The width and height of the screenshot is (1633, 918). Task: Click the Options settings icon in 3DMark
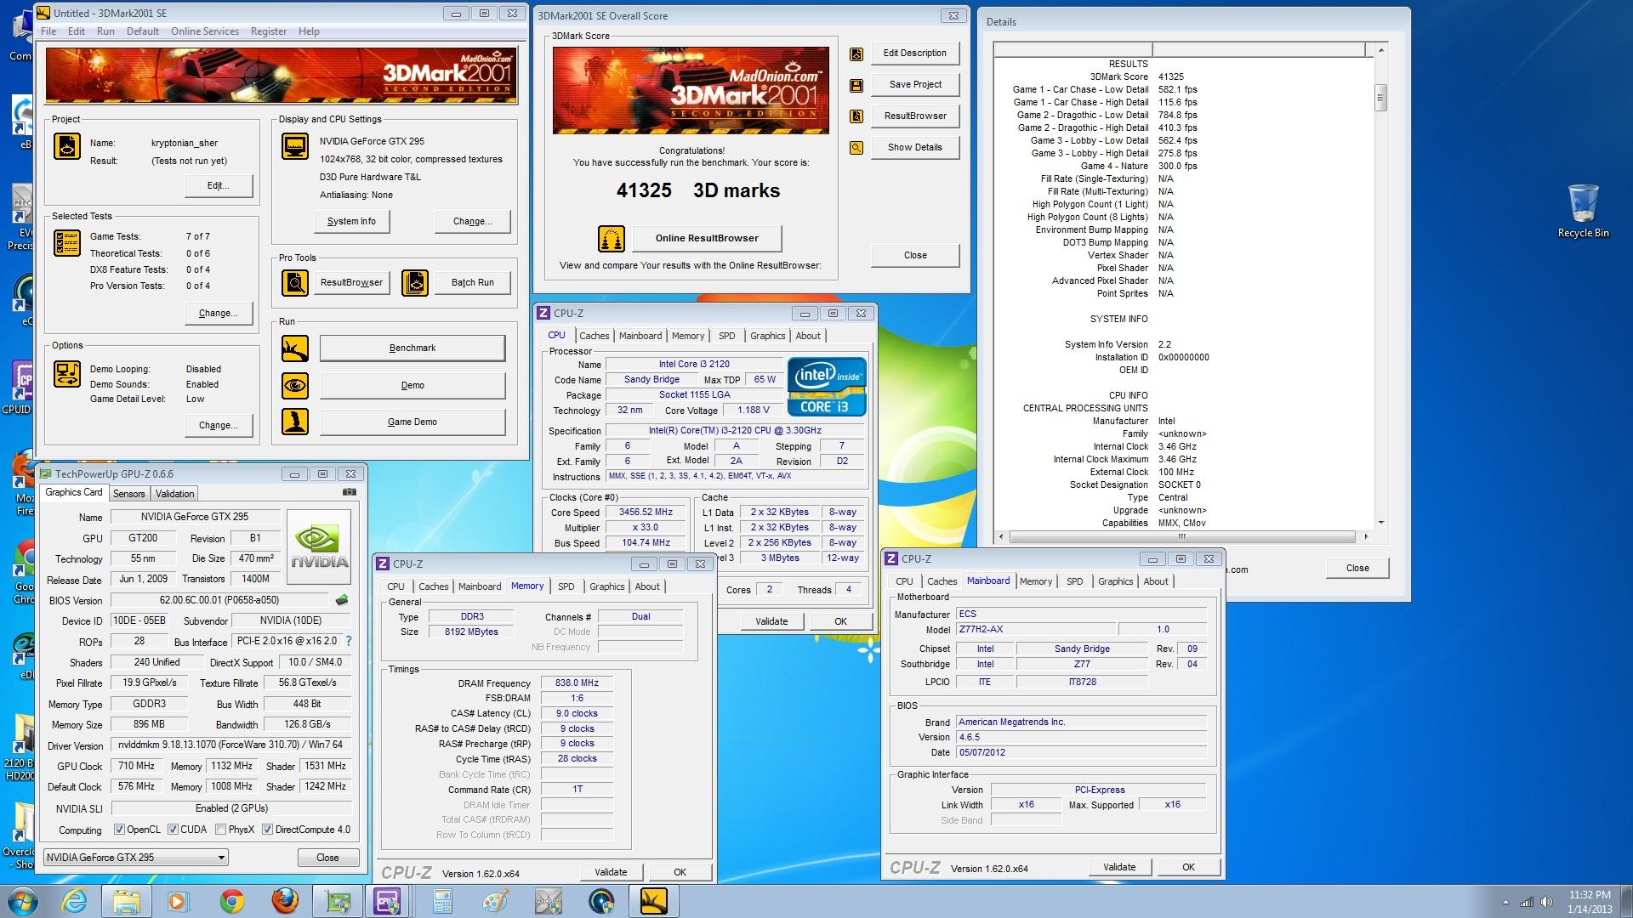[x=67, y=374]
